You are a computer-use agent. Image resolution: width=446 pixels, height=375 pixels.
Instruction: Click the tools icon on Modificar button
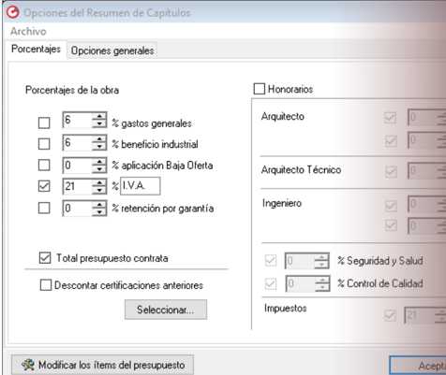(x=28, y=365)
